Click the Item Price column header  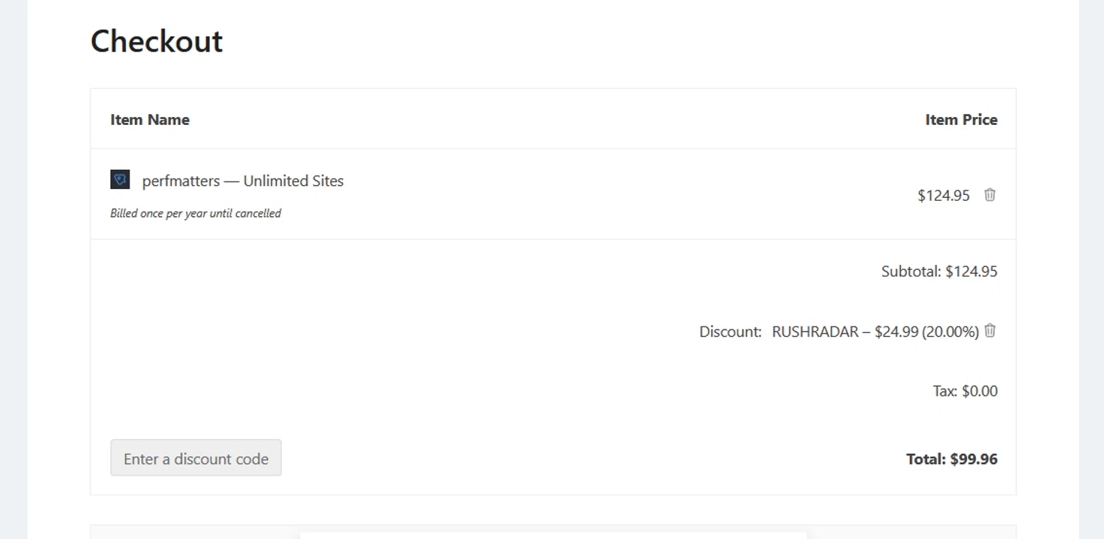[x=961, y=120]
